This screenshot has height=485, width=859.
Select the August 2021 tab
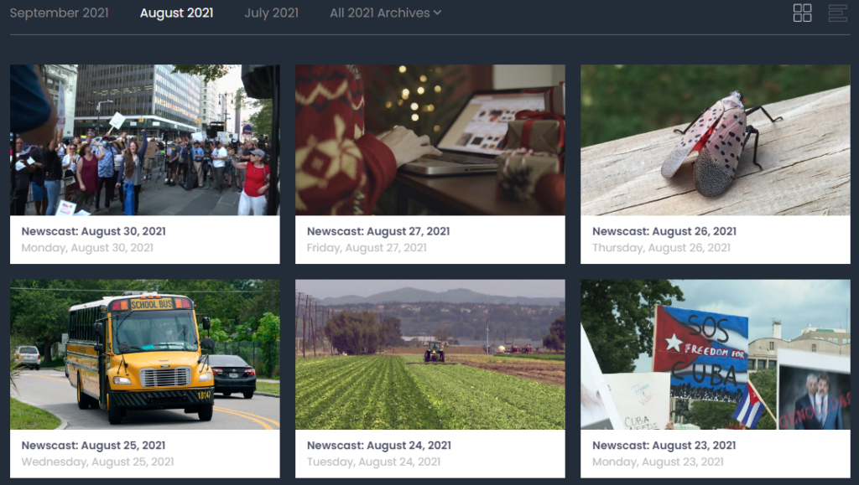tap(176, 13)
